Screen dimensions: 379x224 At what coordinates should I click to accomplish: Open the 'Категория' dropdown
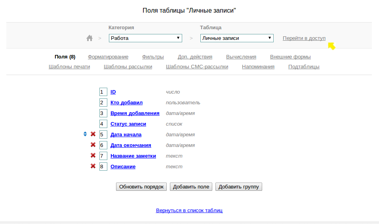(x=145, y=38)
